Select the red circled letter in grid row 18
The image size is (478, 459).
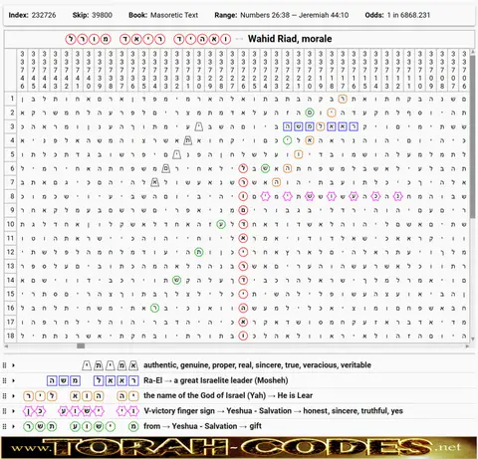243,336
